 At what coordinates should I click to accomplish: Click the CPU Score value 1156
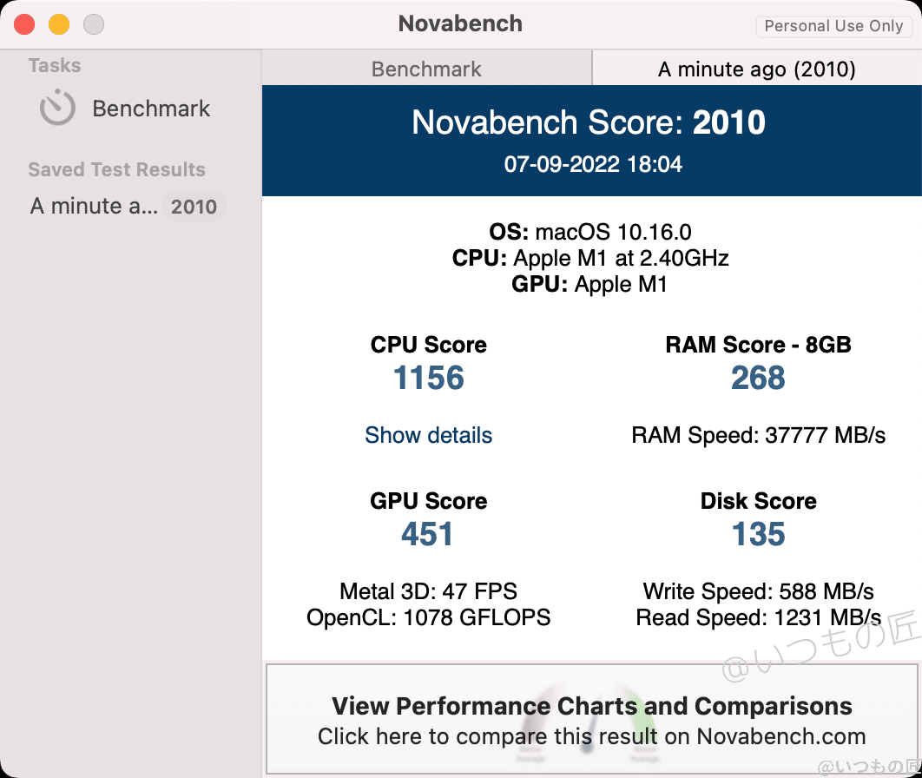[x=428, y=379]
